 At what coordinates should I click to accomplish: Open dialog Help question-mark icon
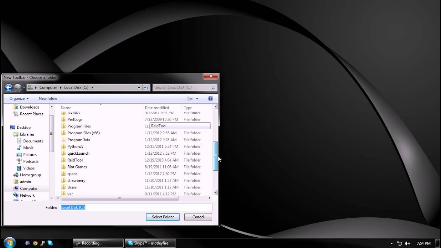(x=211, y=99)
